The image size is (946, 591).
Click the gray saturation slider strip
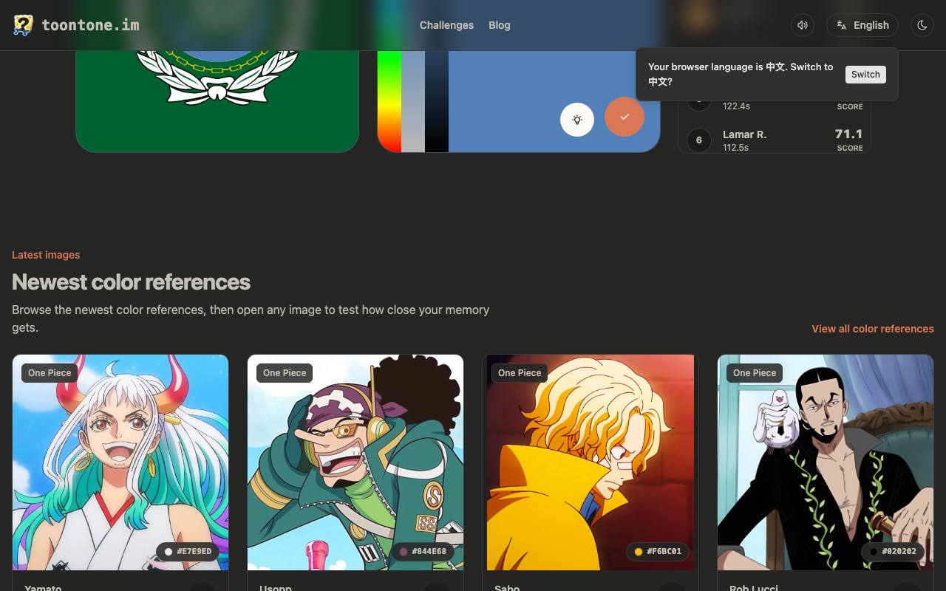pyautogui.click(x=413, y=101)
